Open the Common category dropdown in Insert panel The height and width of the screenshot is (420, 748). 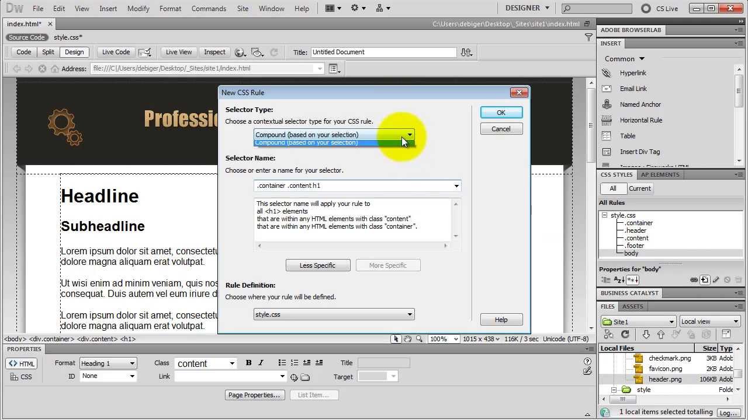coord(625,59)
